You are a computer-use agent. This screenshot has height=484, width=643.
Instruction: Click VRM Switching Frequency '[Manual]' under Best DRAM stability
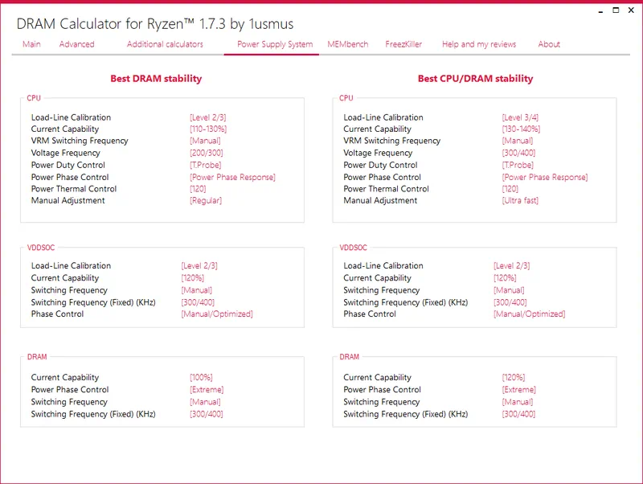click(x=205, y=141)
